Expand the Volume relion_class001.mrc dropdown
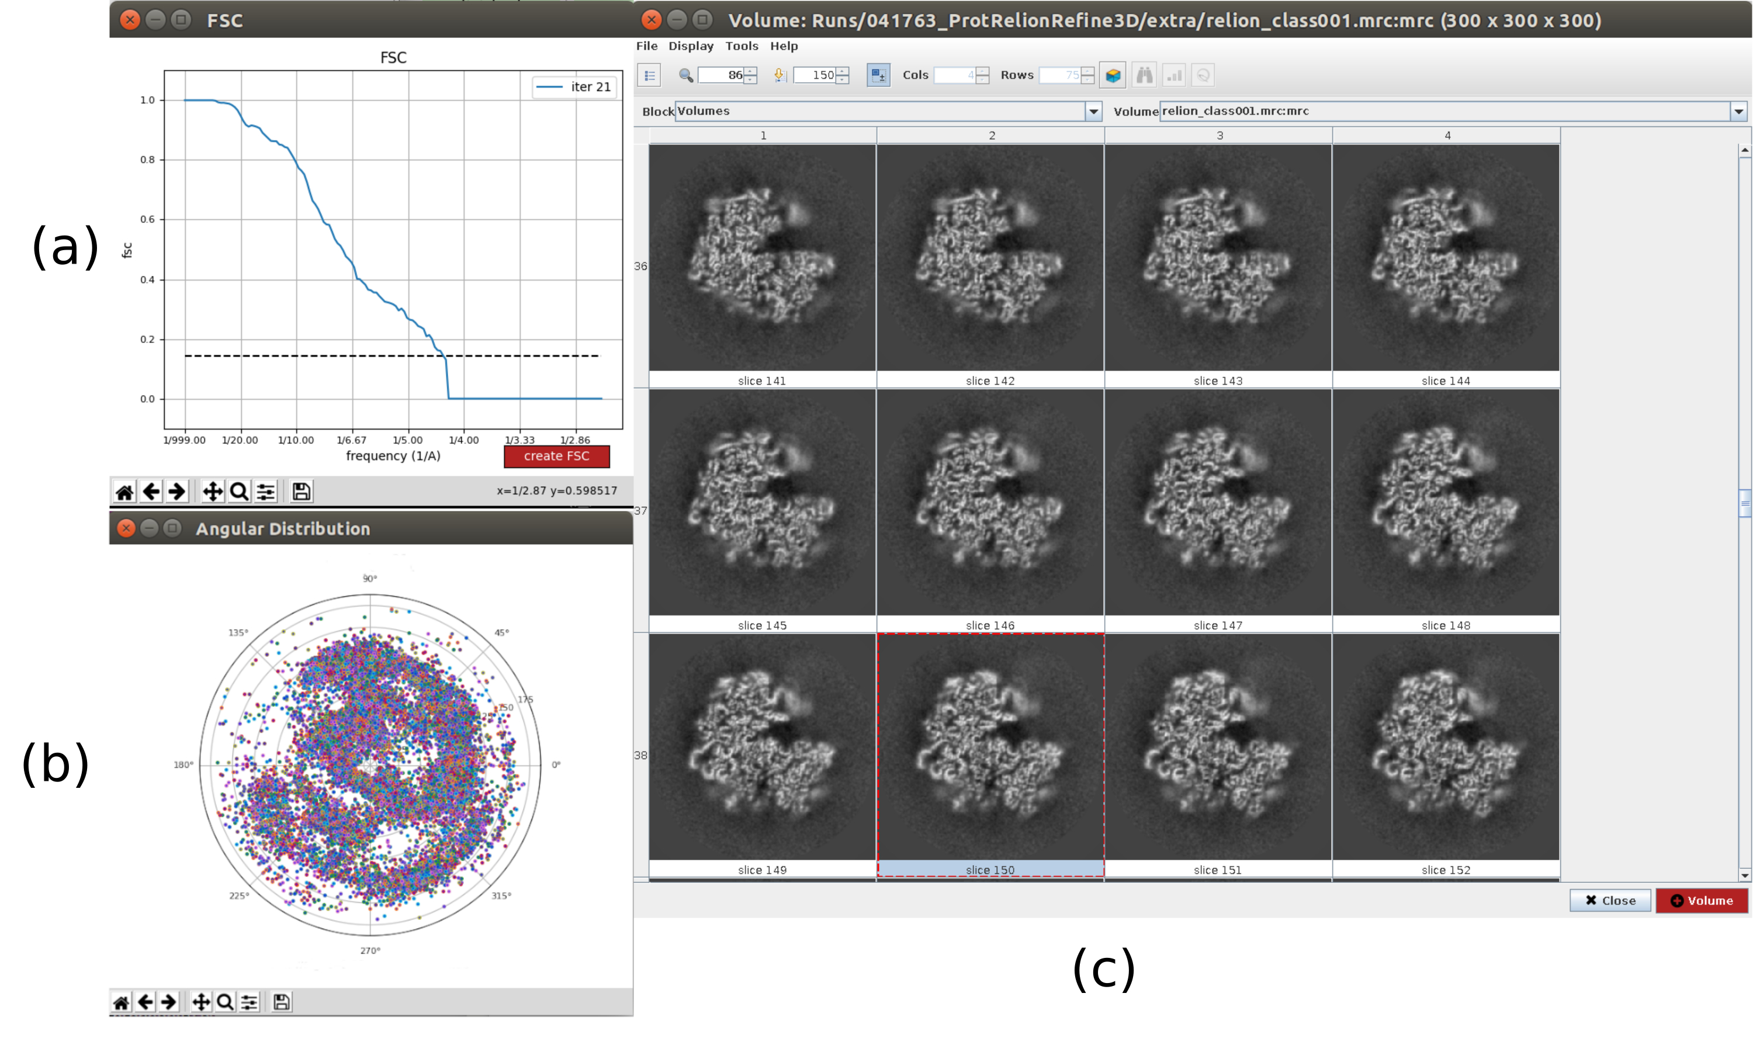This screenshot has height=1052, width=1753. click(1738, 111)
